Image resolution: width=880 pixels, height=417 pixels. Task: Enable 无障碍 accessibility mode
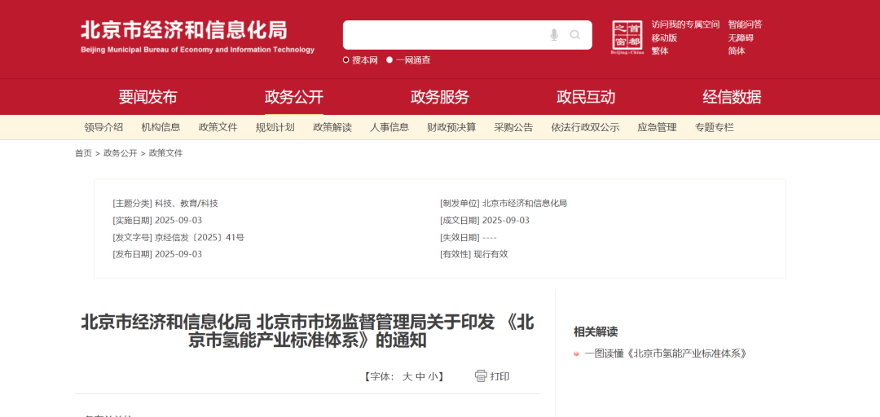click(x=741, y=37)
